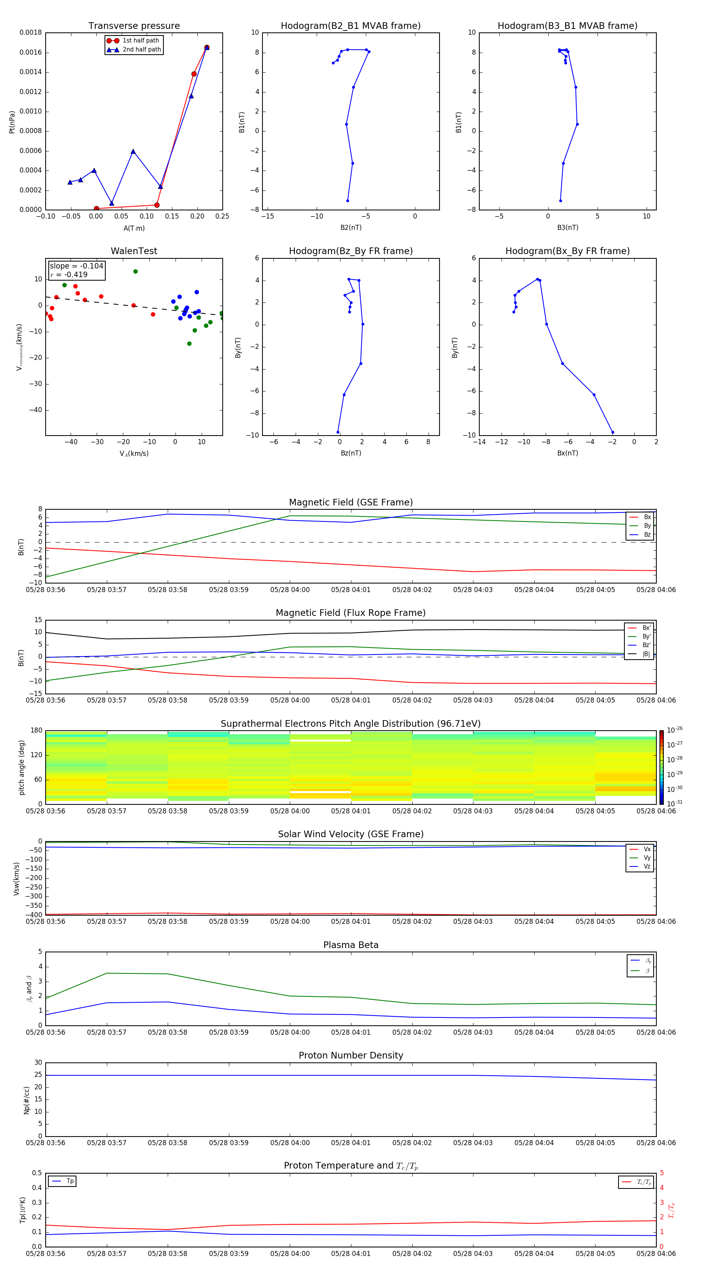
Task: Click the 'Transverse pressure' plot title
Action: click(x=134, y=26)
